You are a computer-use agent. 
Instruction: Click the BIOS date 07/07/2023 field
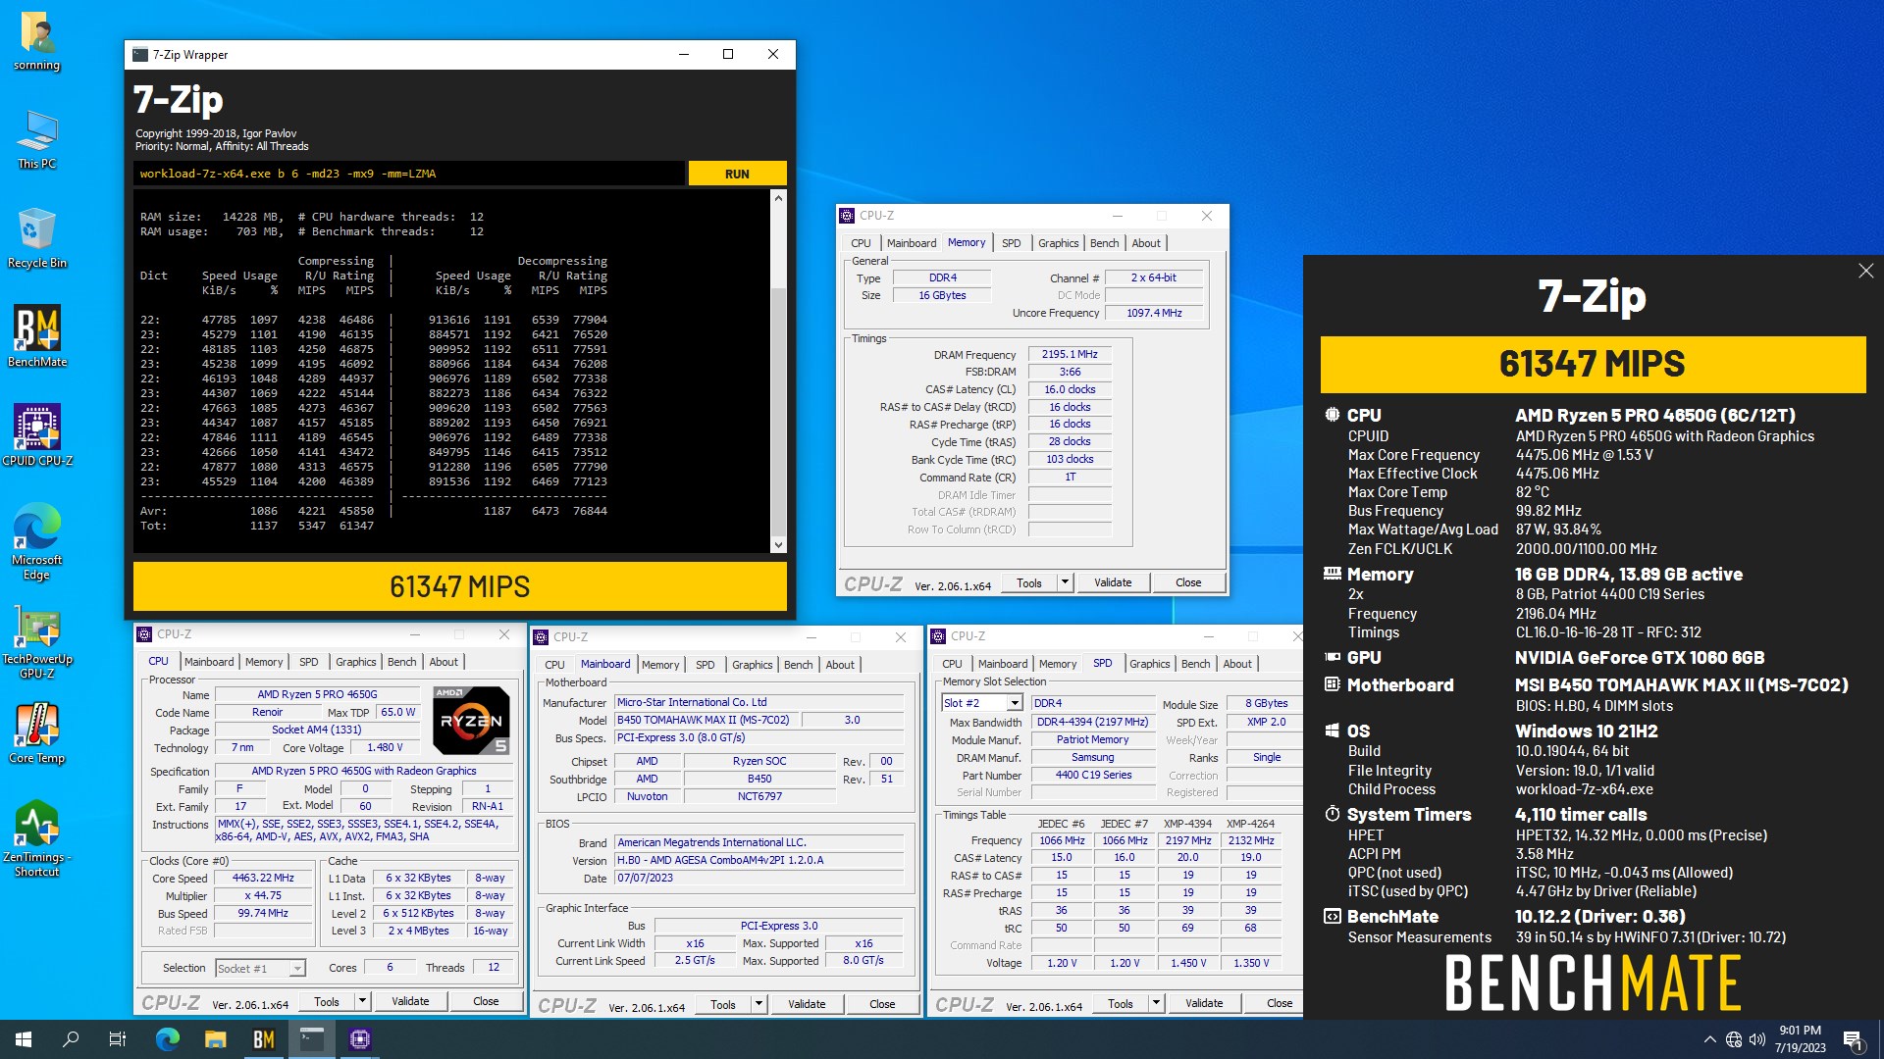[x=759, y=879]
